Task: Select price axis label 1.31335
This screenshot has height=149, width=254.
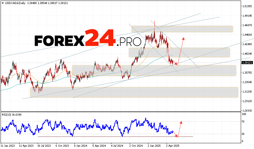Action: coord(247,92)
